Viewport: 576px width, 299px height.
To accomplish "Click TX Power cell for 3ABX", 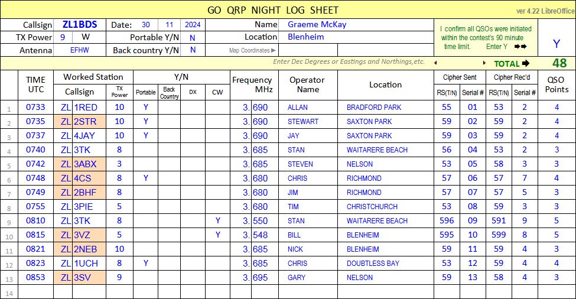I will tap(119, 164).
